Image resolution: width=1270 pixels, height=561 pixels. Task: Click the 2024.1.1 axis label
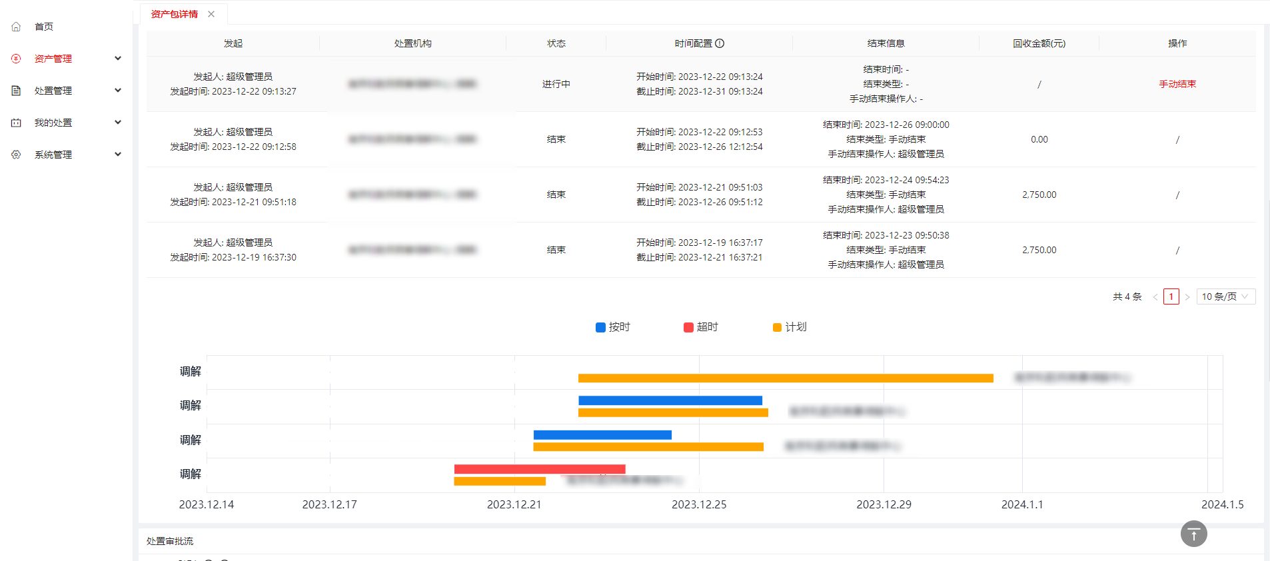pyautogui.click(x=1022, y=504)
